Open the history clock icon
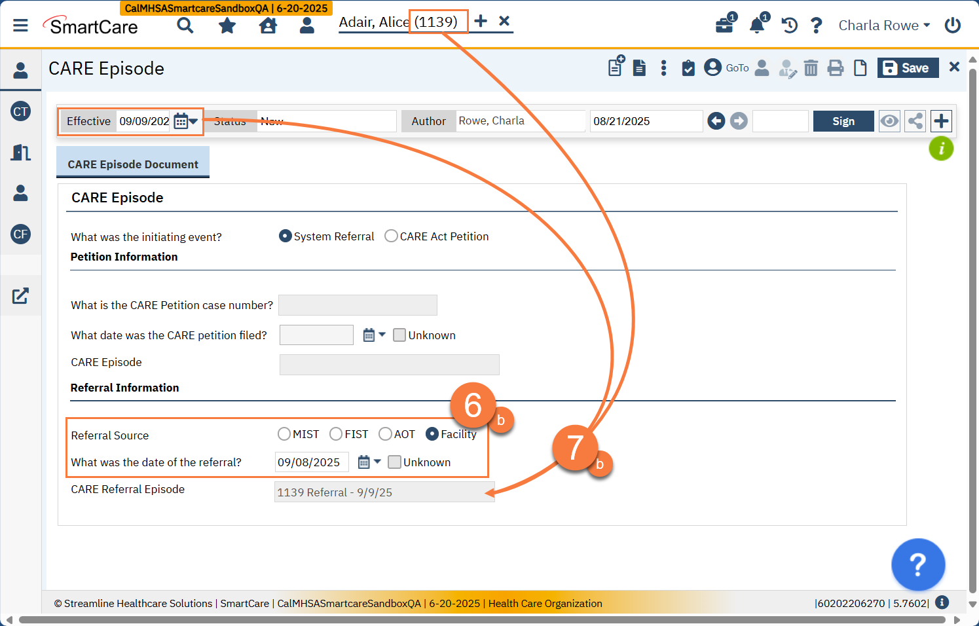The height and width of the screenshot is (626, 979). [789, 26]
